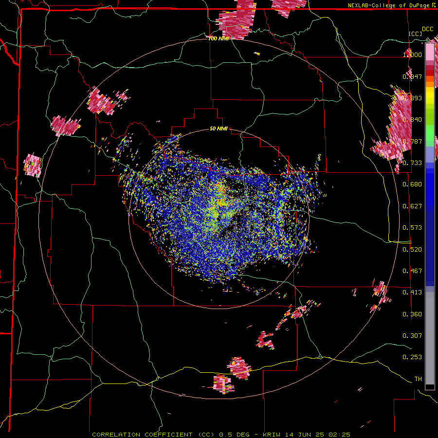Screen dimensions: 438x438
Task: Click the DCC label above the color bar
Action: tap(428, 29)
